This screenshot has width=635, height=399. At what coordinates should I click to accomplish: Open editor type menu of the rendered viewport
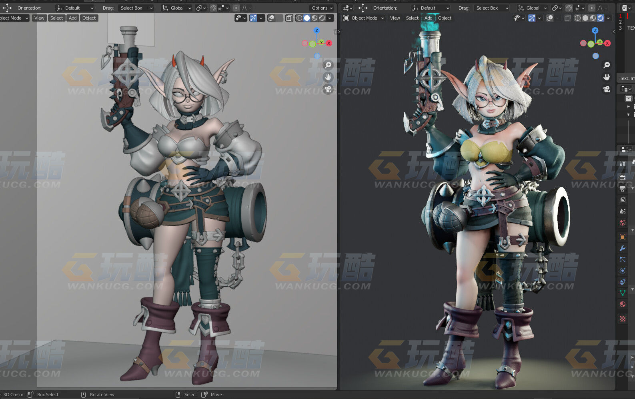pos(347,8)
